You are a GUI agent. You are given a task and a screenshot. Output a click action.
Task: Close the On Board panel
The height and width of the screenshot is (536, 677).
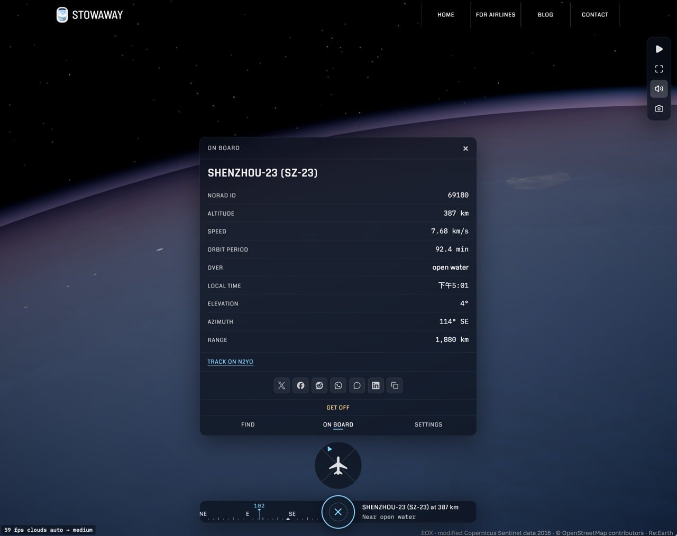pyautogui.click(x=465, y=149)
